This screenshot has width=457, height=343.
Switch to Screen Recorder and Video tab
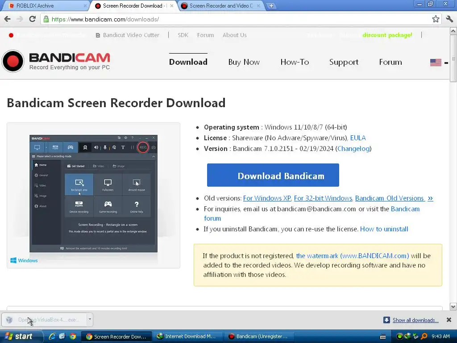(x=220, y=6)
